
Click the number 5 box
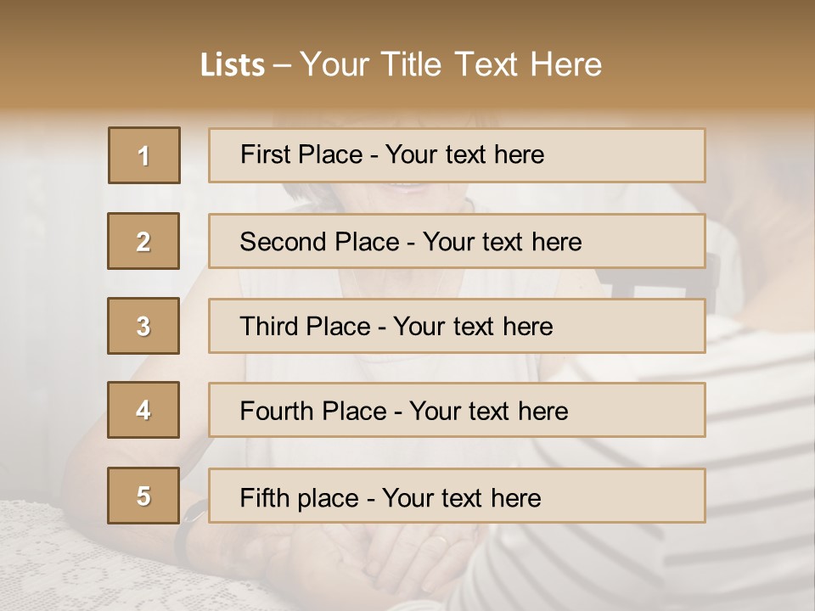click(x=143, y=496)
